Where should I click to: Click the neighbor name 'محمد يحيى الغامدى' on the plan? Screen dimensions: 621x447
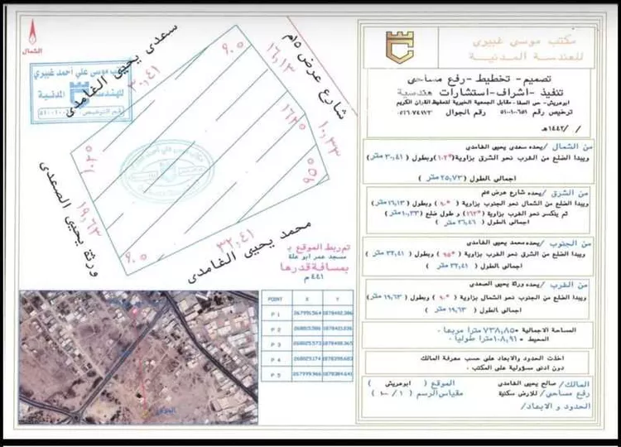(250, 252)
